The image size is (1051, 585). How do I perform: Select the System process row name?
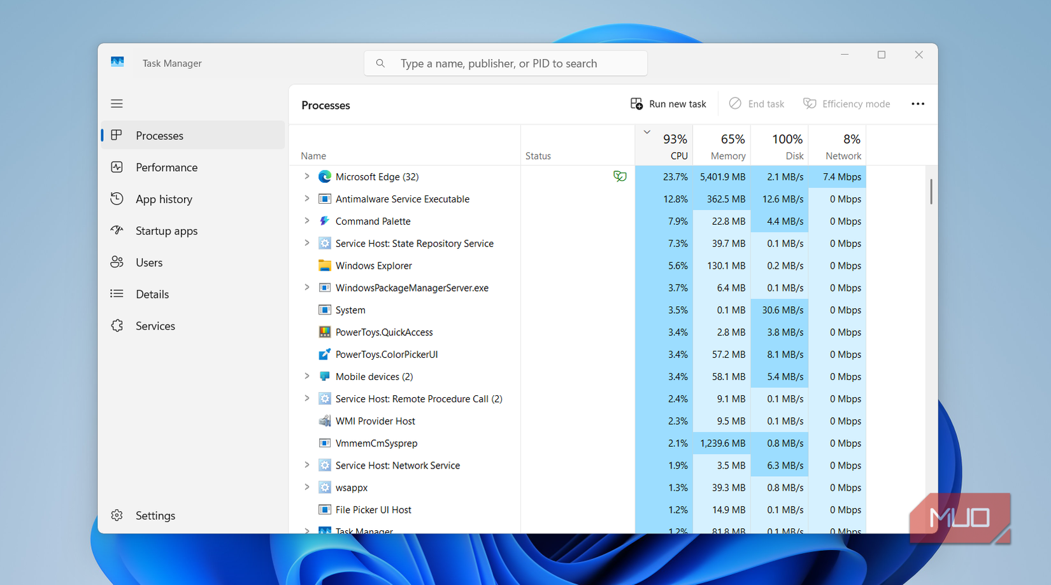(x=350, y=310)
